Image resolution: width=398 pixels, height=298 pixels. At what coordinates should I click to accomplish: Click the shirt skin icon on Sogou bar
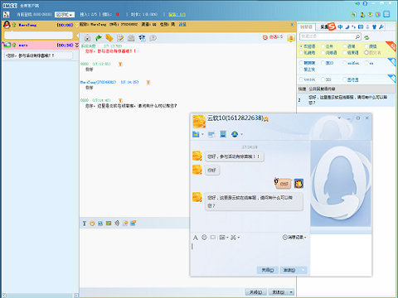click(375, 26)
